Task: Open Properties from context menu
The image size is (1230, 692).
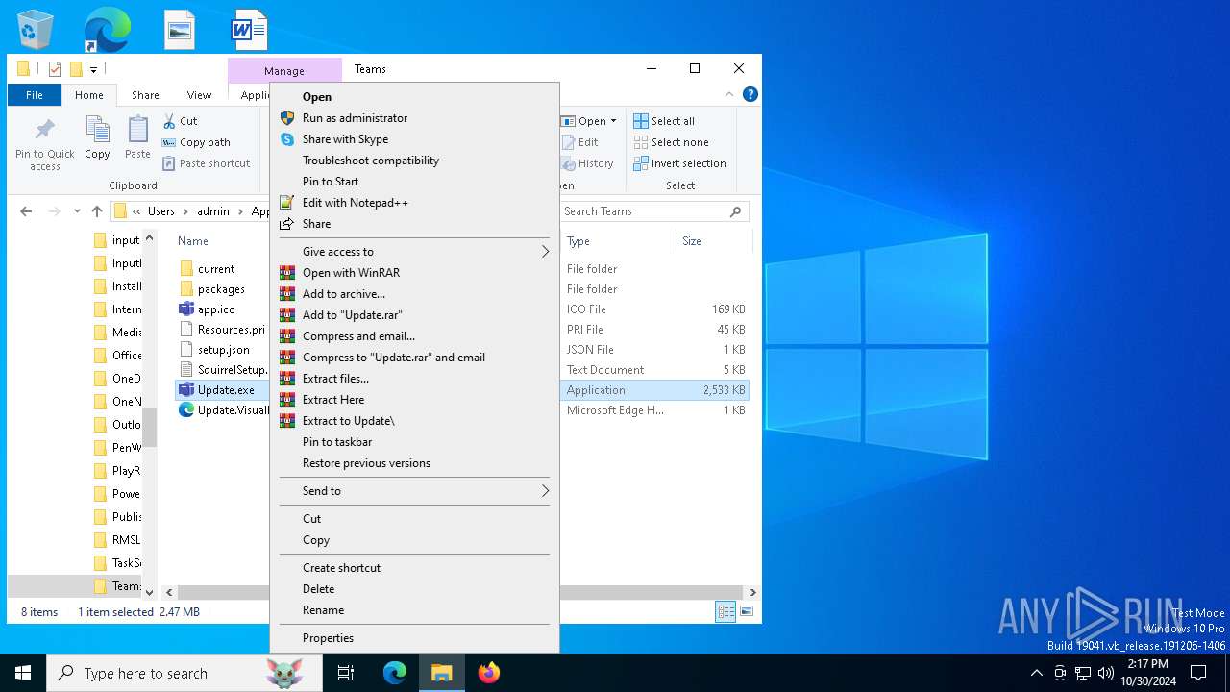Action: tap(414, 638)
